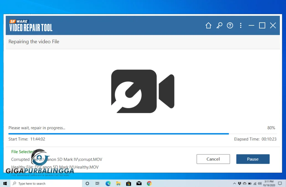Click the 'Repairing the video File' heading
The height and width of the screenshot is (187, 286).
coord(34,42)
